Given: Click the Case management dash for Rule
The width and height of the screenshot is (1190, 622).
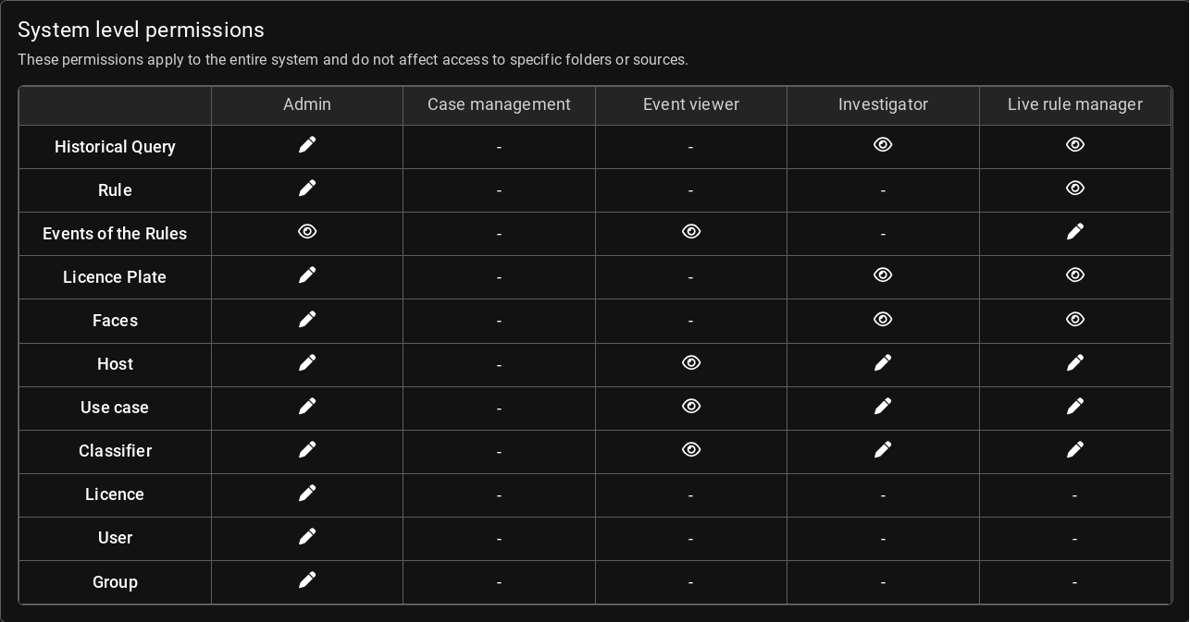Looking at the screenshot, I should click(499, 190).
